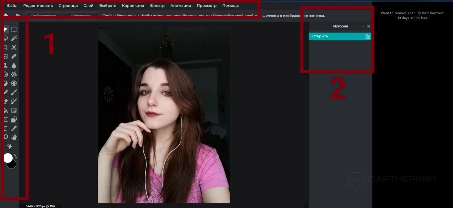453x208 pixels.
Task: Click the История panel title
Action: (x=341, y=26)
